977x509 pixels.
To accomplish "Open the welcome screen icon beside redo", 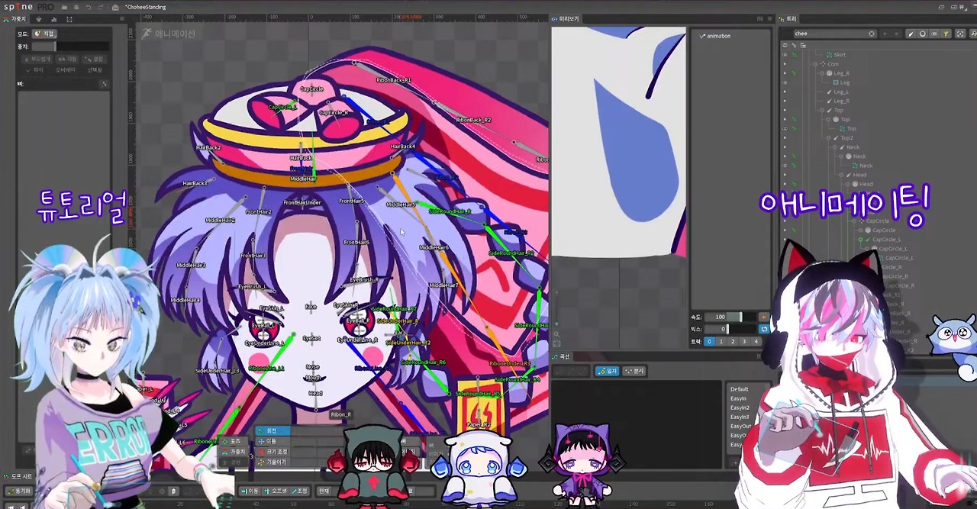I will point(115,8).
